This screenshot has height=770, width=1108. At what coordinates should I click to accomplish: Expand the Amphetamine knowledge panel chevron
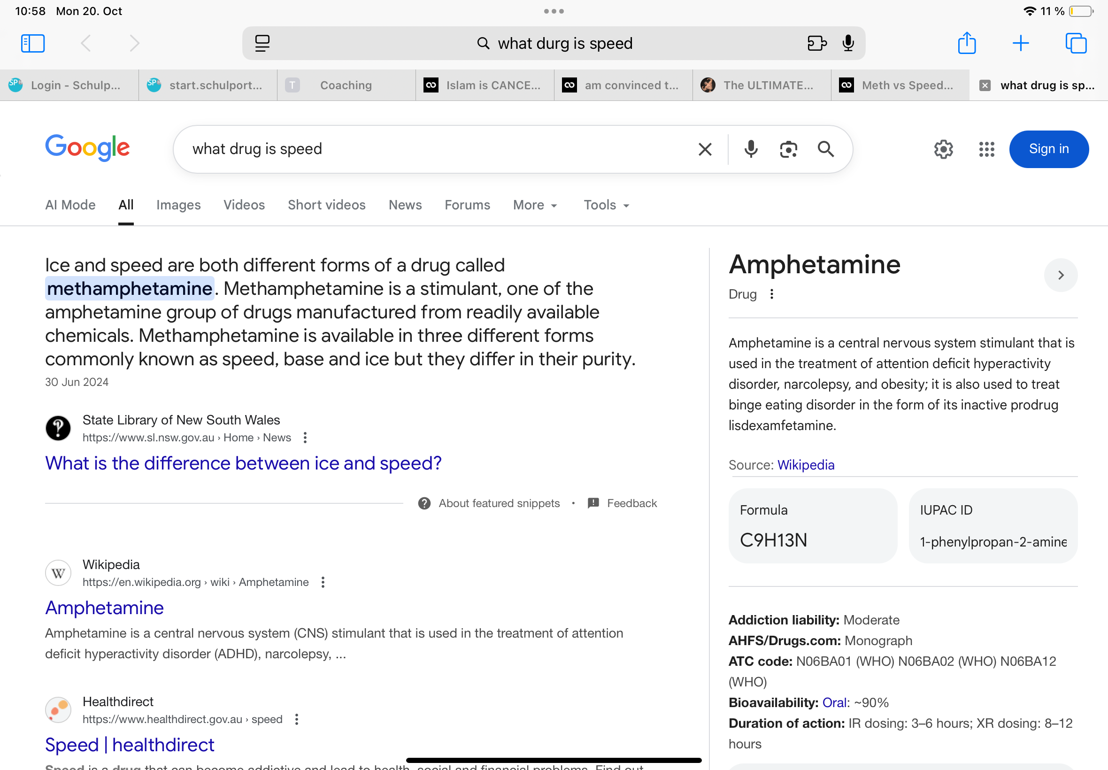(1060, 275)
